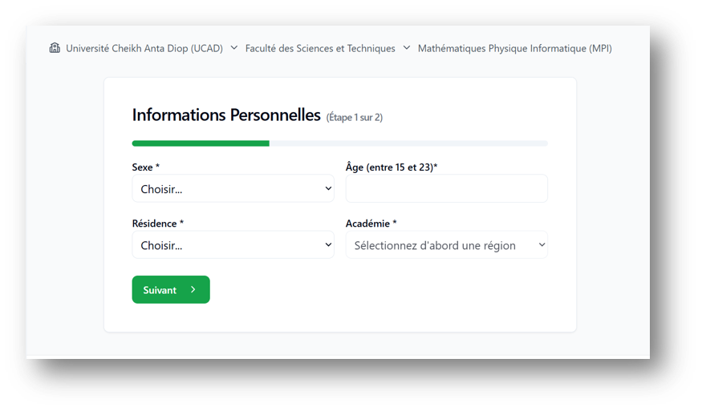Screen dimensions: 702x411
Task: Click chevron after Faculté des Sciences et Techniques
Action: 407,48
